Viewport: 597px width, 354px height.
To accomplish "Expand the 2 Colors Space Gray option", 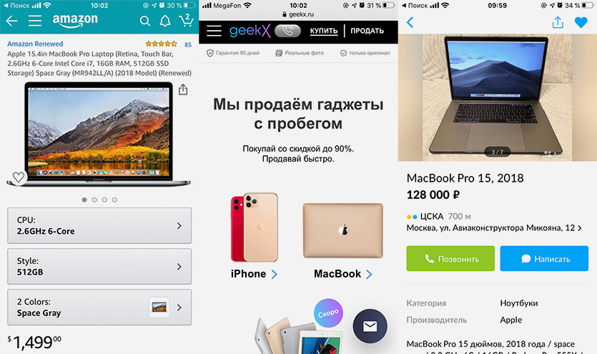I will tap(99, 308).
